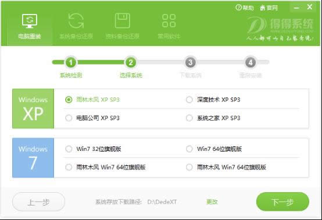Image resolution: width=322 pixels, height=220 pixels.
Task: Select Win7 64位旗舰版 radio button
Action: tap(189, 149)
